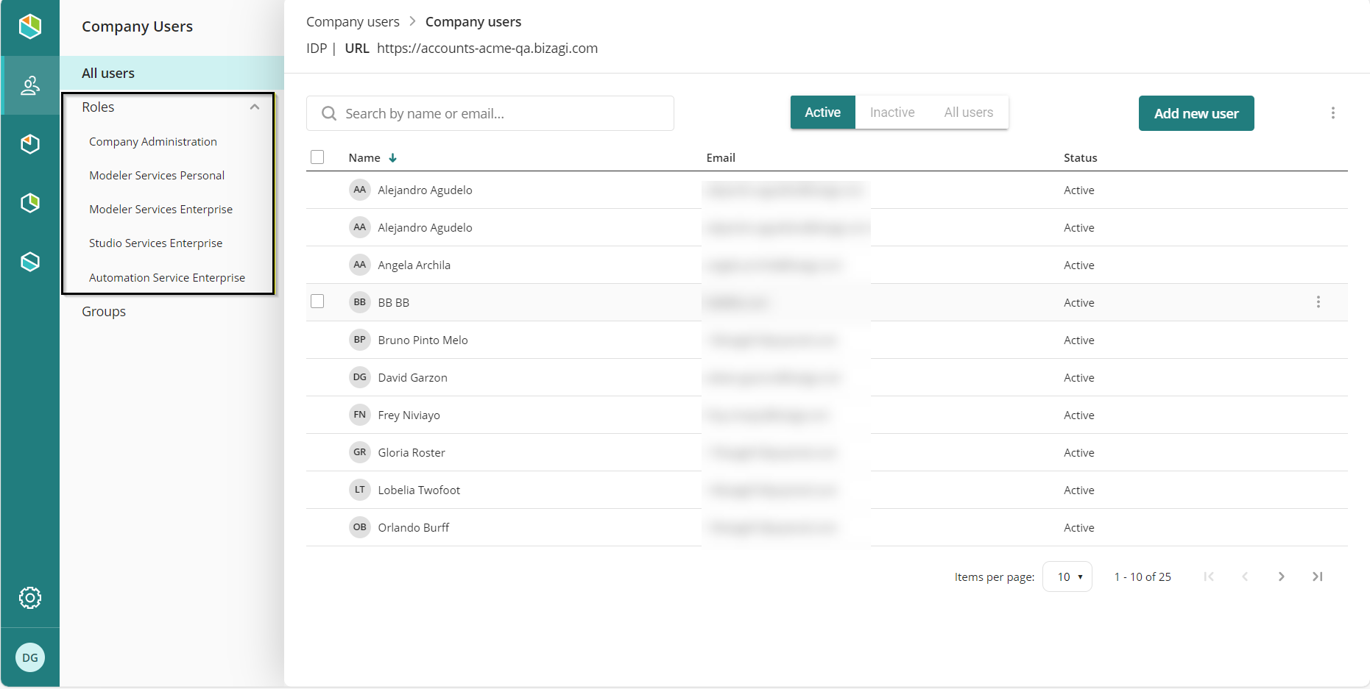The width and height of the screenshot is (1370, 689).
Task: Click the Email column header
Action: coord(721,158)
